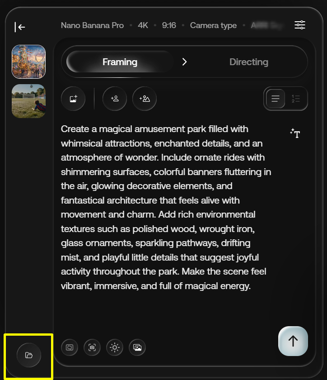Switch to the Directing tab

point(248,62)
